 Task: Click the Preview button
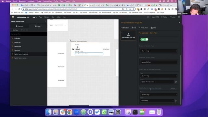164,17
